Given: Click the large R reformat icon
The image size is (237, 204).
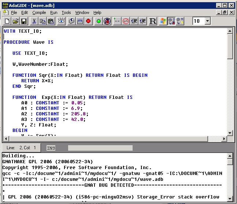Looking at the screenshot, I should (x=153, y=21).
